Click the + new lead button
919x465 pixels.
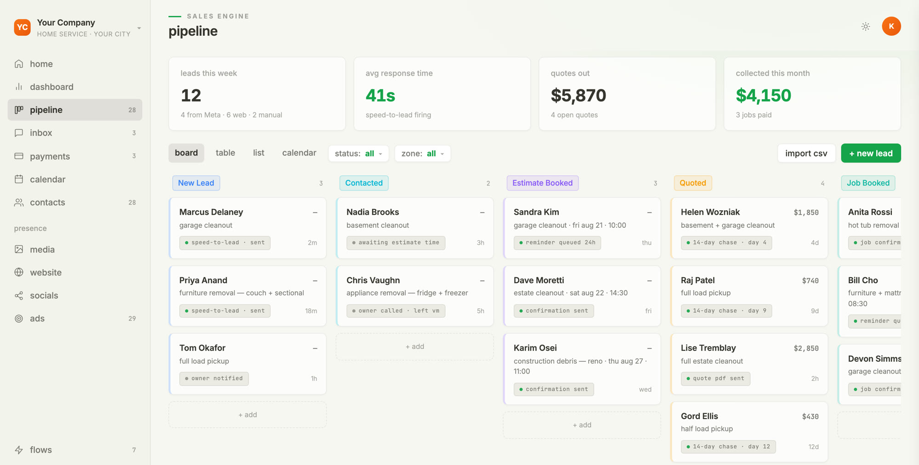pyautogui.click(x=871, y=153)
